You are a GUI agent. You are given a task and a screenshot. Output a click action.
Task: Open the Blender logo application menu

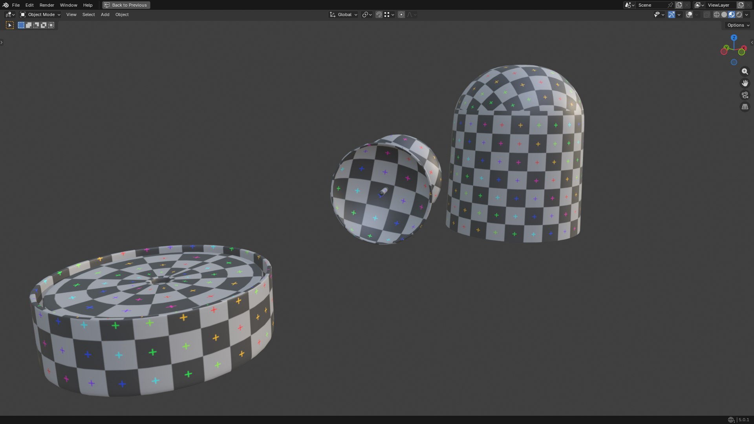(x=5, y=5)
